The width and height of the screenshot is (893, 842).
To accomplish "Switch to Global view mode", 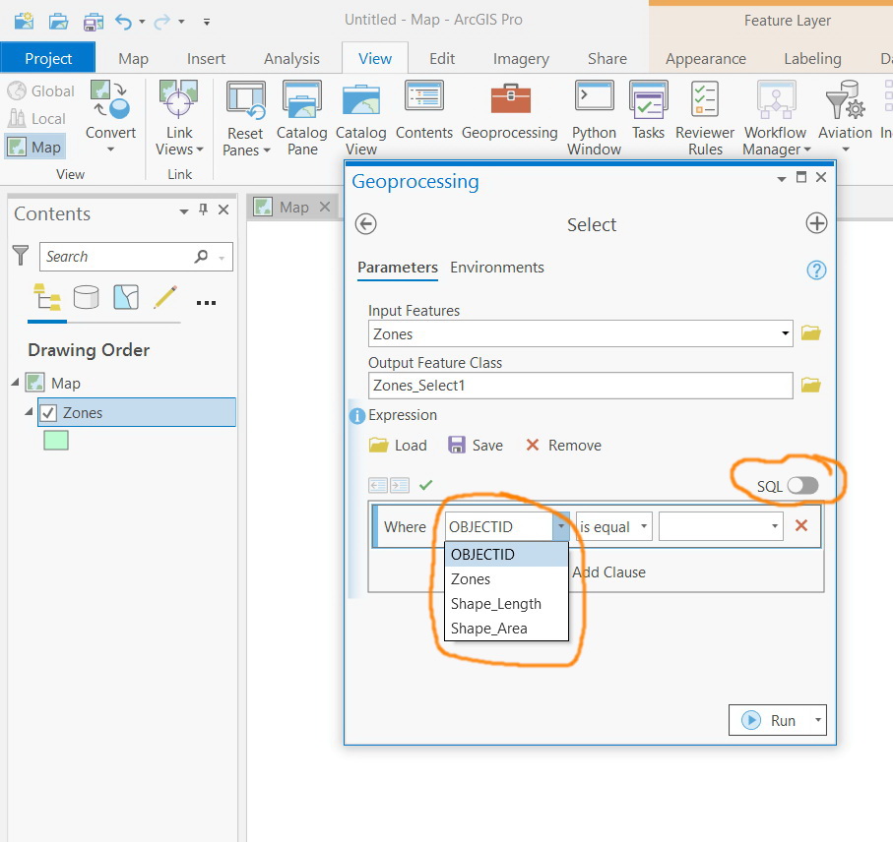I will [x=41, y=91].
